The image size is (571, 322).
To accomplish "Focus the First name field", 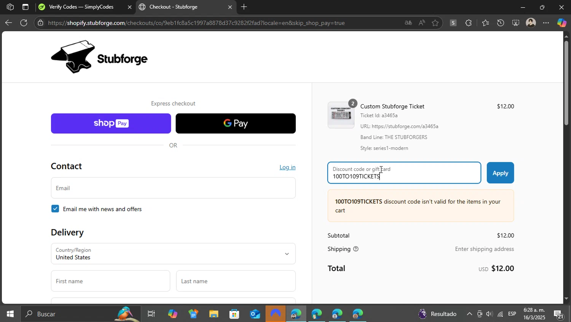I will 110,281.
